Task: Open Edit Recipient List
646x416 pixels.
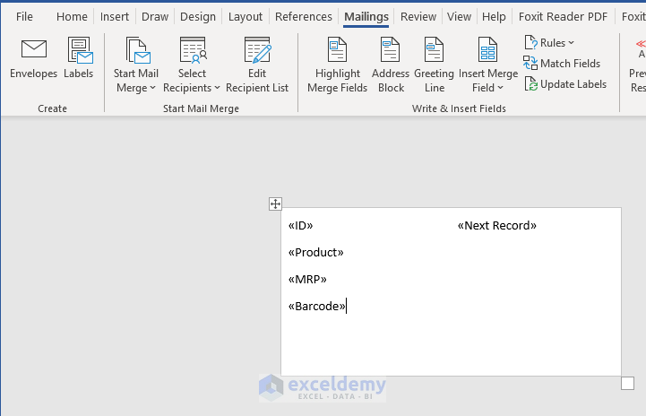Action: (257, 50)
